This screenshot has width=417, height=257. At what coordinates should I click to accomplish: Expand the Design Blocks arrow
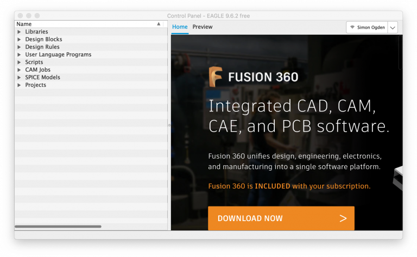pos(19,40)
